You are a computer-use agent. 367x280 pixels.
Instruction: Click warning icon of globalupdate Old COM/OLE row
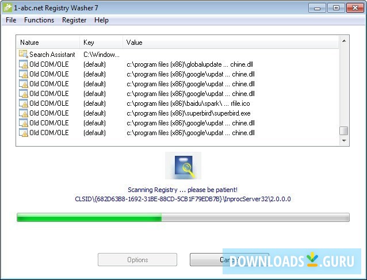tap(24, 64)
